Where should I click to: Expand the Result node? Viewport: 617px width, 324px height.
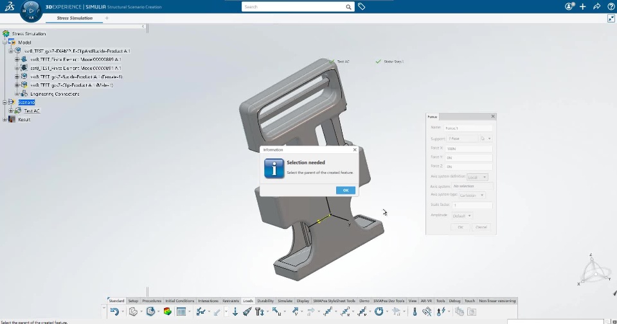pyautogui.click(x=4, y=119)
